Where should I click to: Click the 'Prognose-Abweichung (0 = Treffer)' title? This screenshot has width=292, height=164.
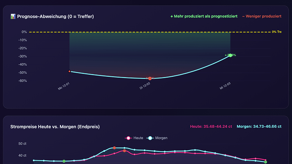point(55,16)
